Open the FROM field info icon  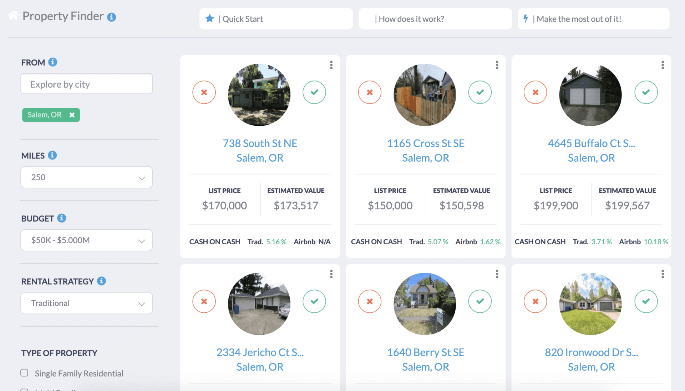(x=53, y=62)
